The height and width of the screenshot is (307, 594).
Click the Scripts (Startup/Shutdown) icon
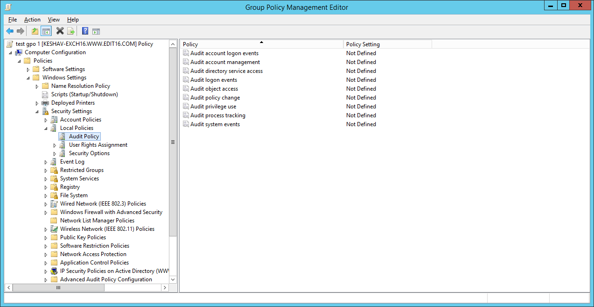pyautogui.click(x=45, y=94)
